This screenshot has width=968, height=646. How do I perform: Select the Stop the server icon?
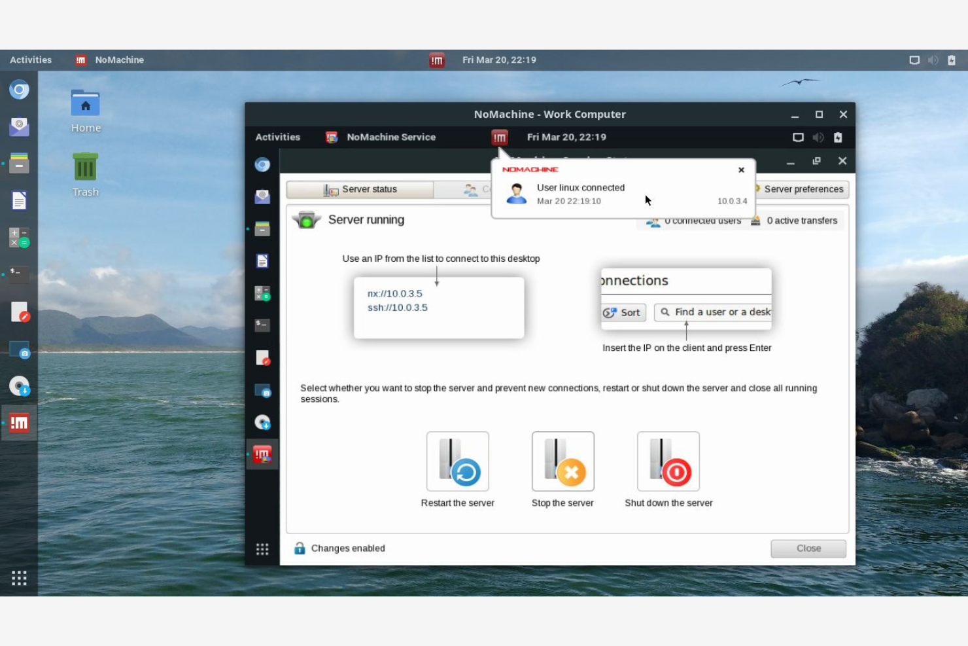pos(562,461)
